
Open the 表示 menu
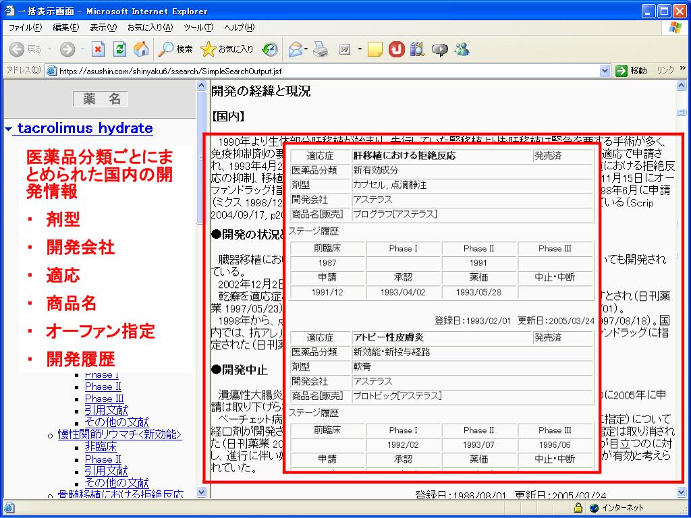[103, 28]
